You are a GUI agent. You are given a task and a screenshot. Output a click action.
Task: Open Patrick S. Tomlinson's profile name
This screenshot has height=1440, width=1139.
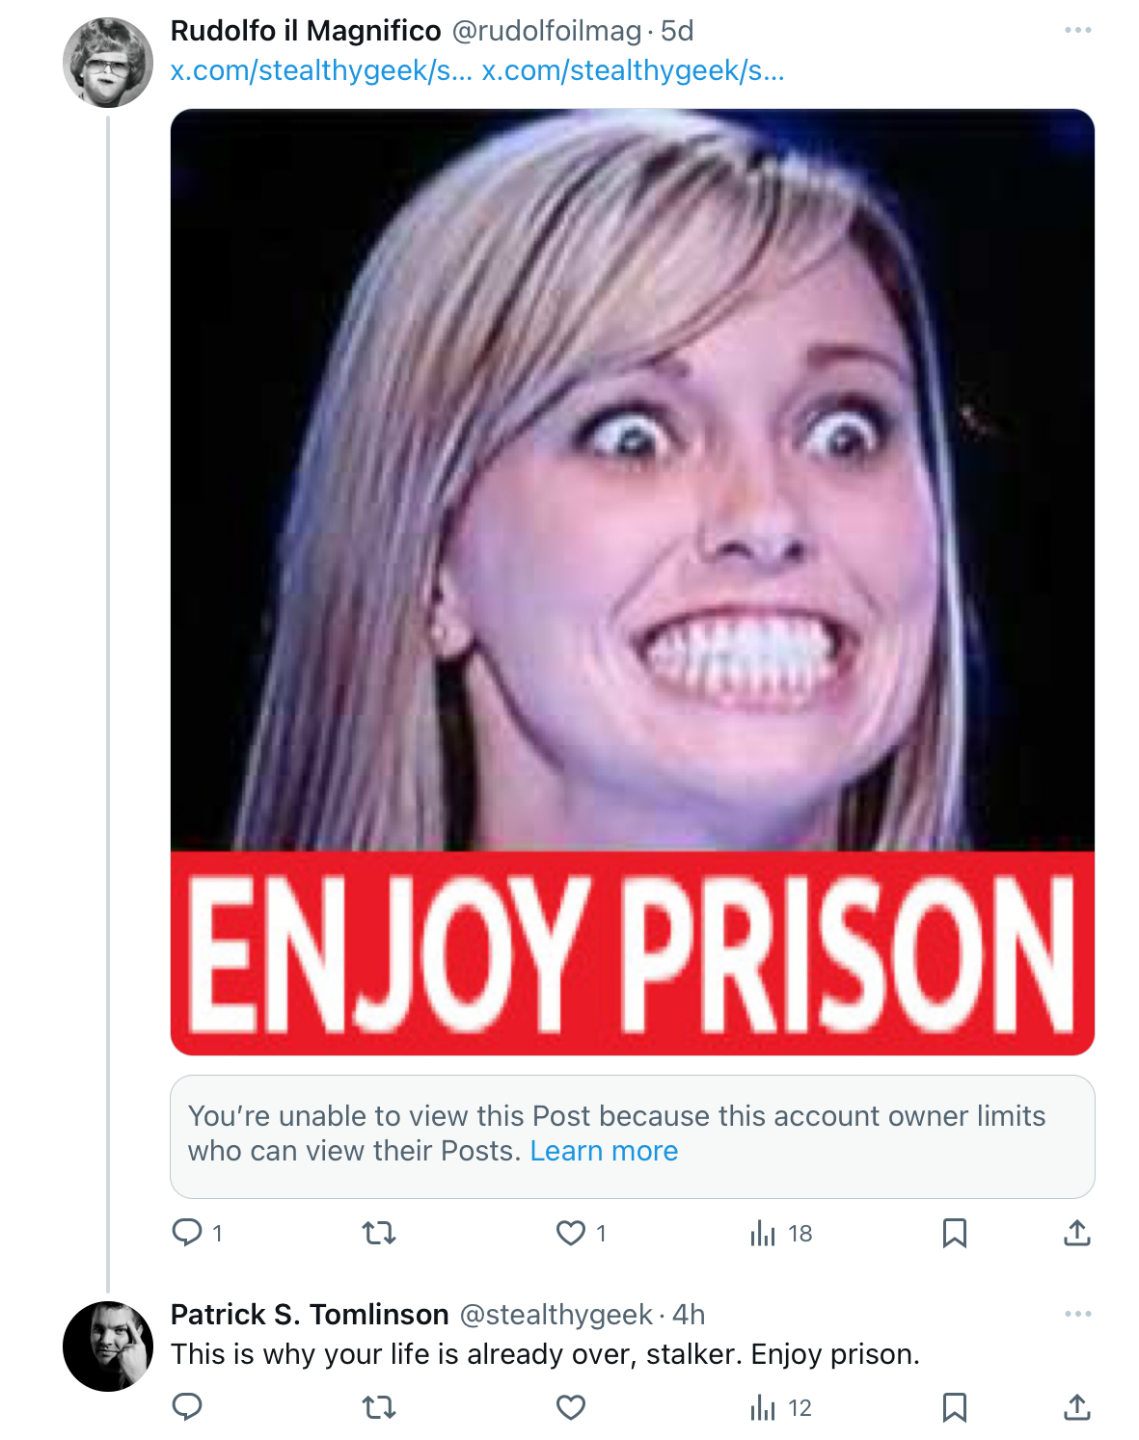coord(310,1314)
